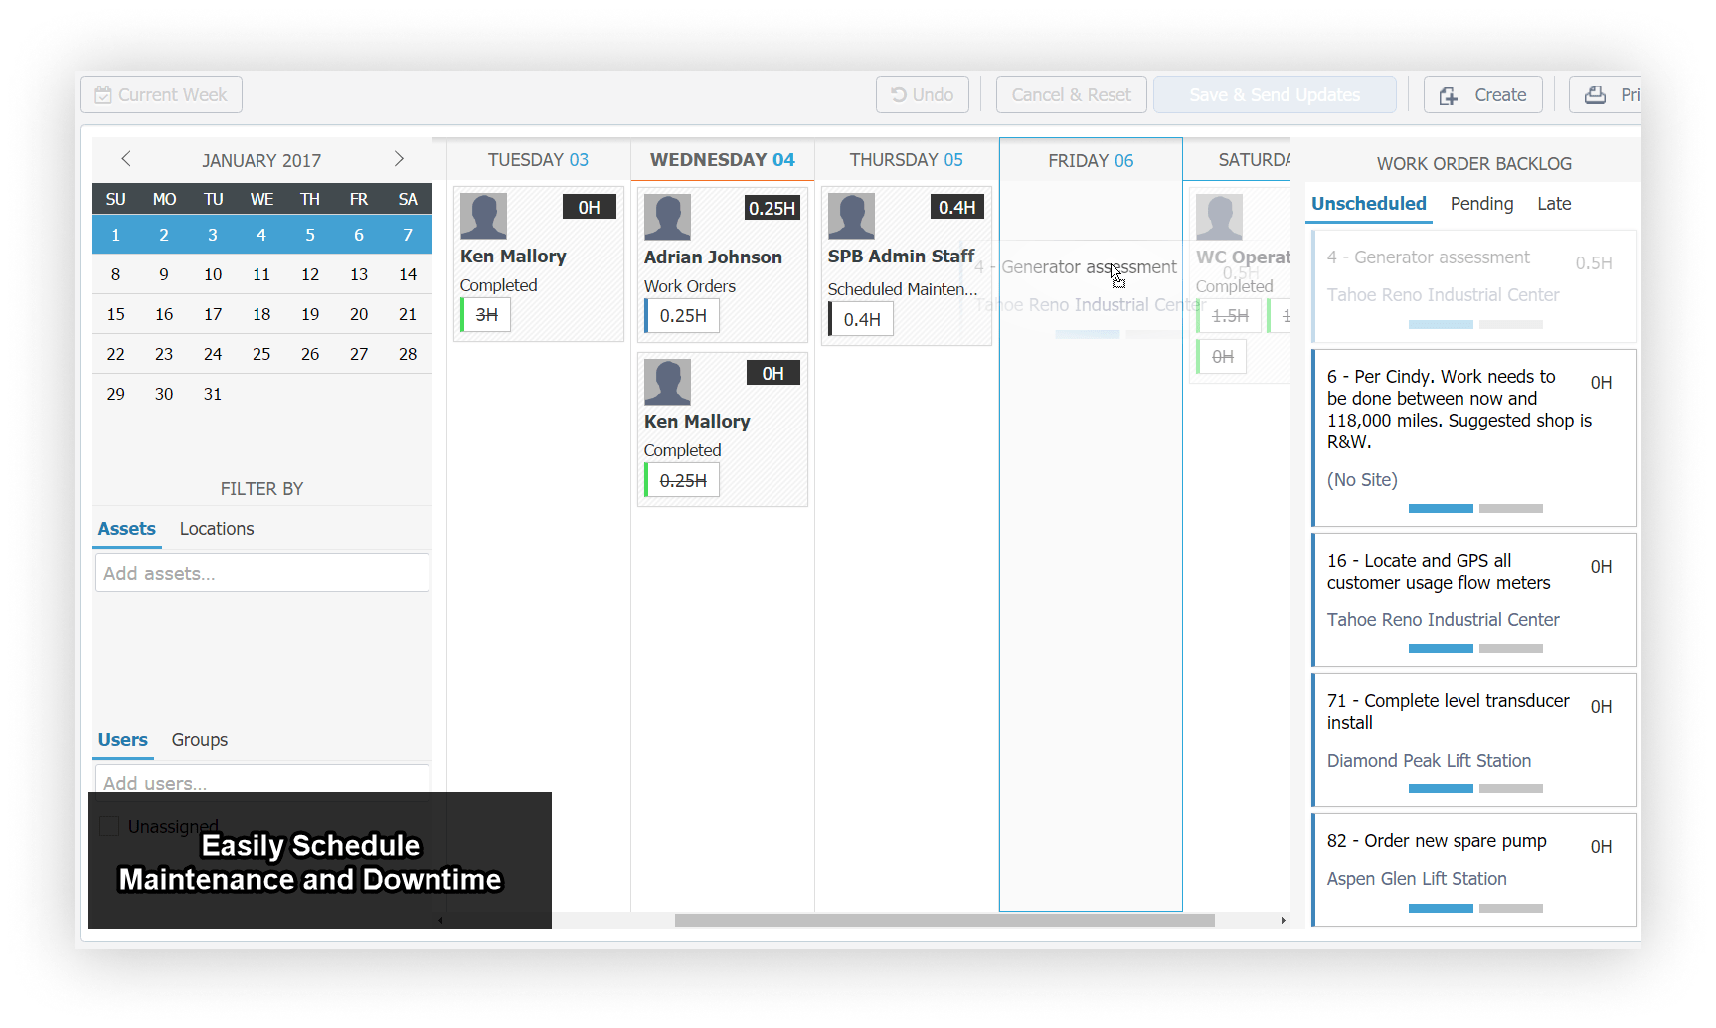The width and height of the screenshot is (1716, 1028).
Task: Click Ken Mallory avatar on Tuesday
Action: pos(484,216)
